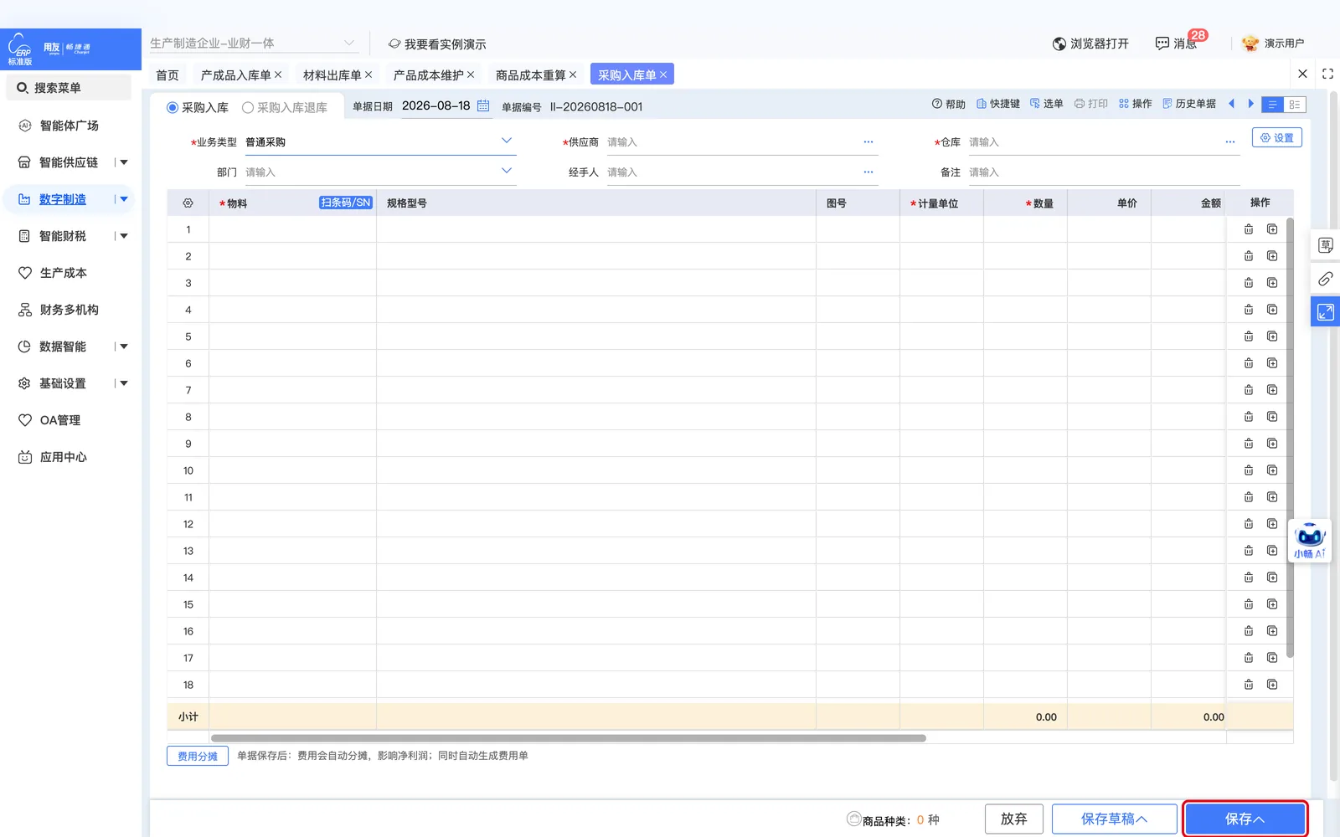Go to the 首页 tab
Viewport: 1340px width, 837px height.
[x=167, y=75]
